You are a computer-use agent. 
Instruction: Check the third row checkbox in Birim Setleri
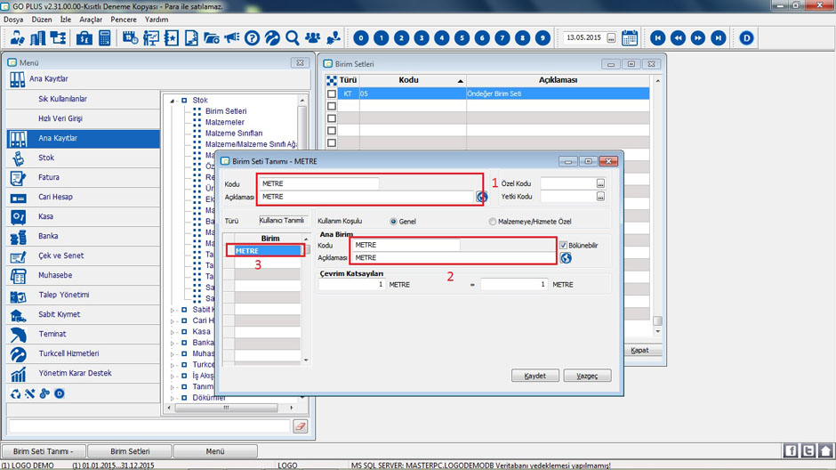(x=332, y=118)
